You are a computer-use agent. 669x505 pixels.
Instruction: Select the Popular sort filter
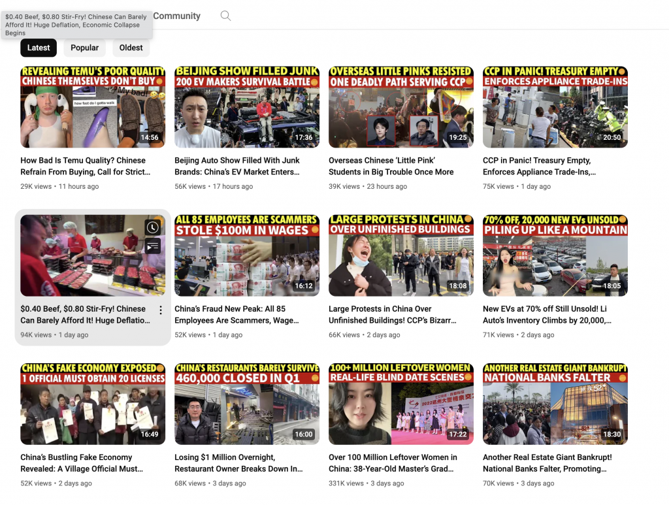[84, 48]
